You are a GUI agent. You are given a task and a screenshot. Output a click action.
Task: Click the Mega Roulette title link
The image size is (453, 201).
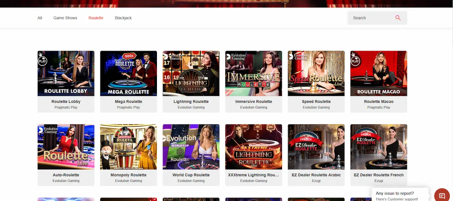(x=129, y=101)
